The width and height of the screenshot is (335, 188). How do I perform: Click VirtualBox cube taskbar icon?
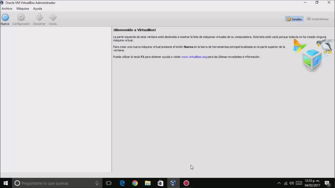[x=173, y=183]
